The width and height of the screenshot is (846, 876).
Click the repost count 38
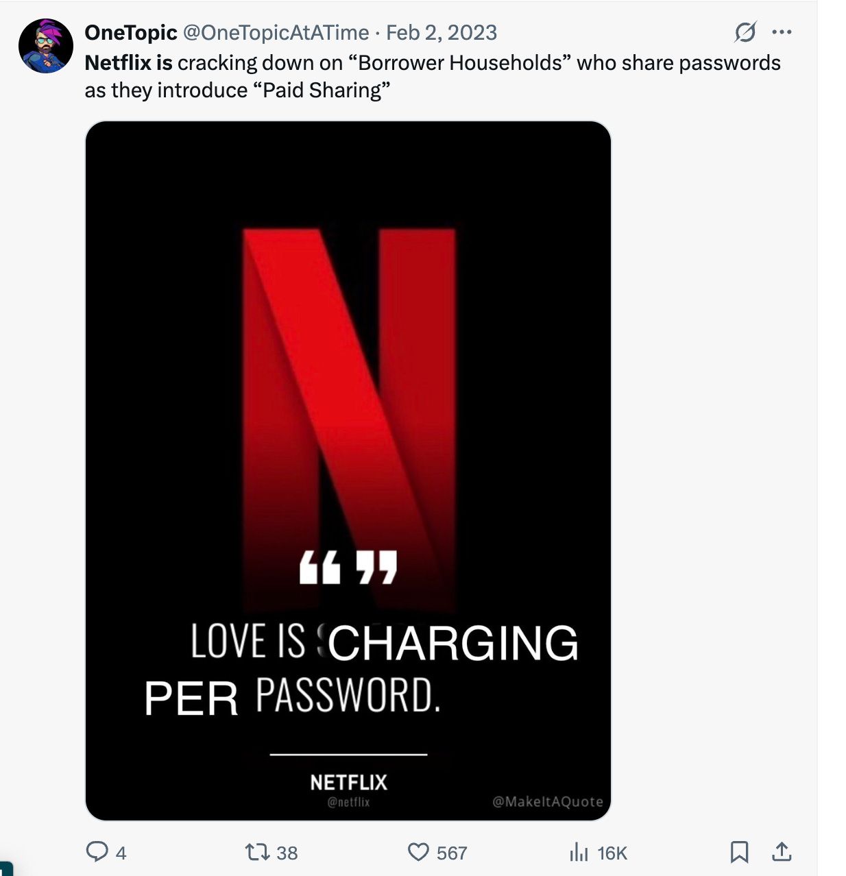pyautogui.click(x=287, y=853)
